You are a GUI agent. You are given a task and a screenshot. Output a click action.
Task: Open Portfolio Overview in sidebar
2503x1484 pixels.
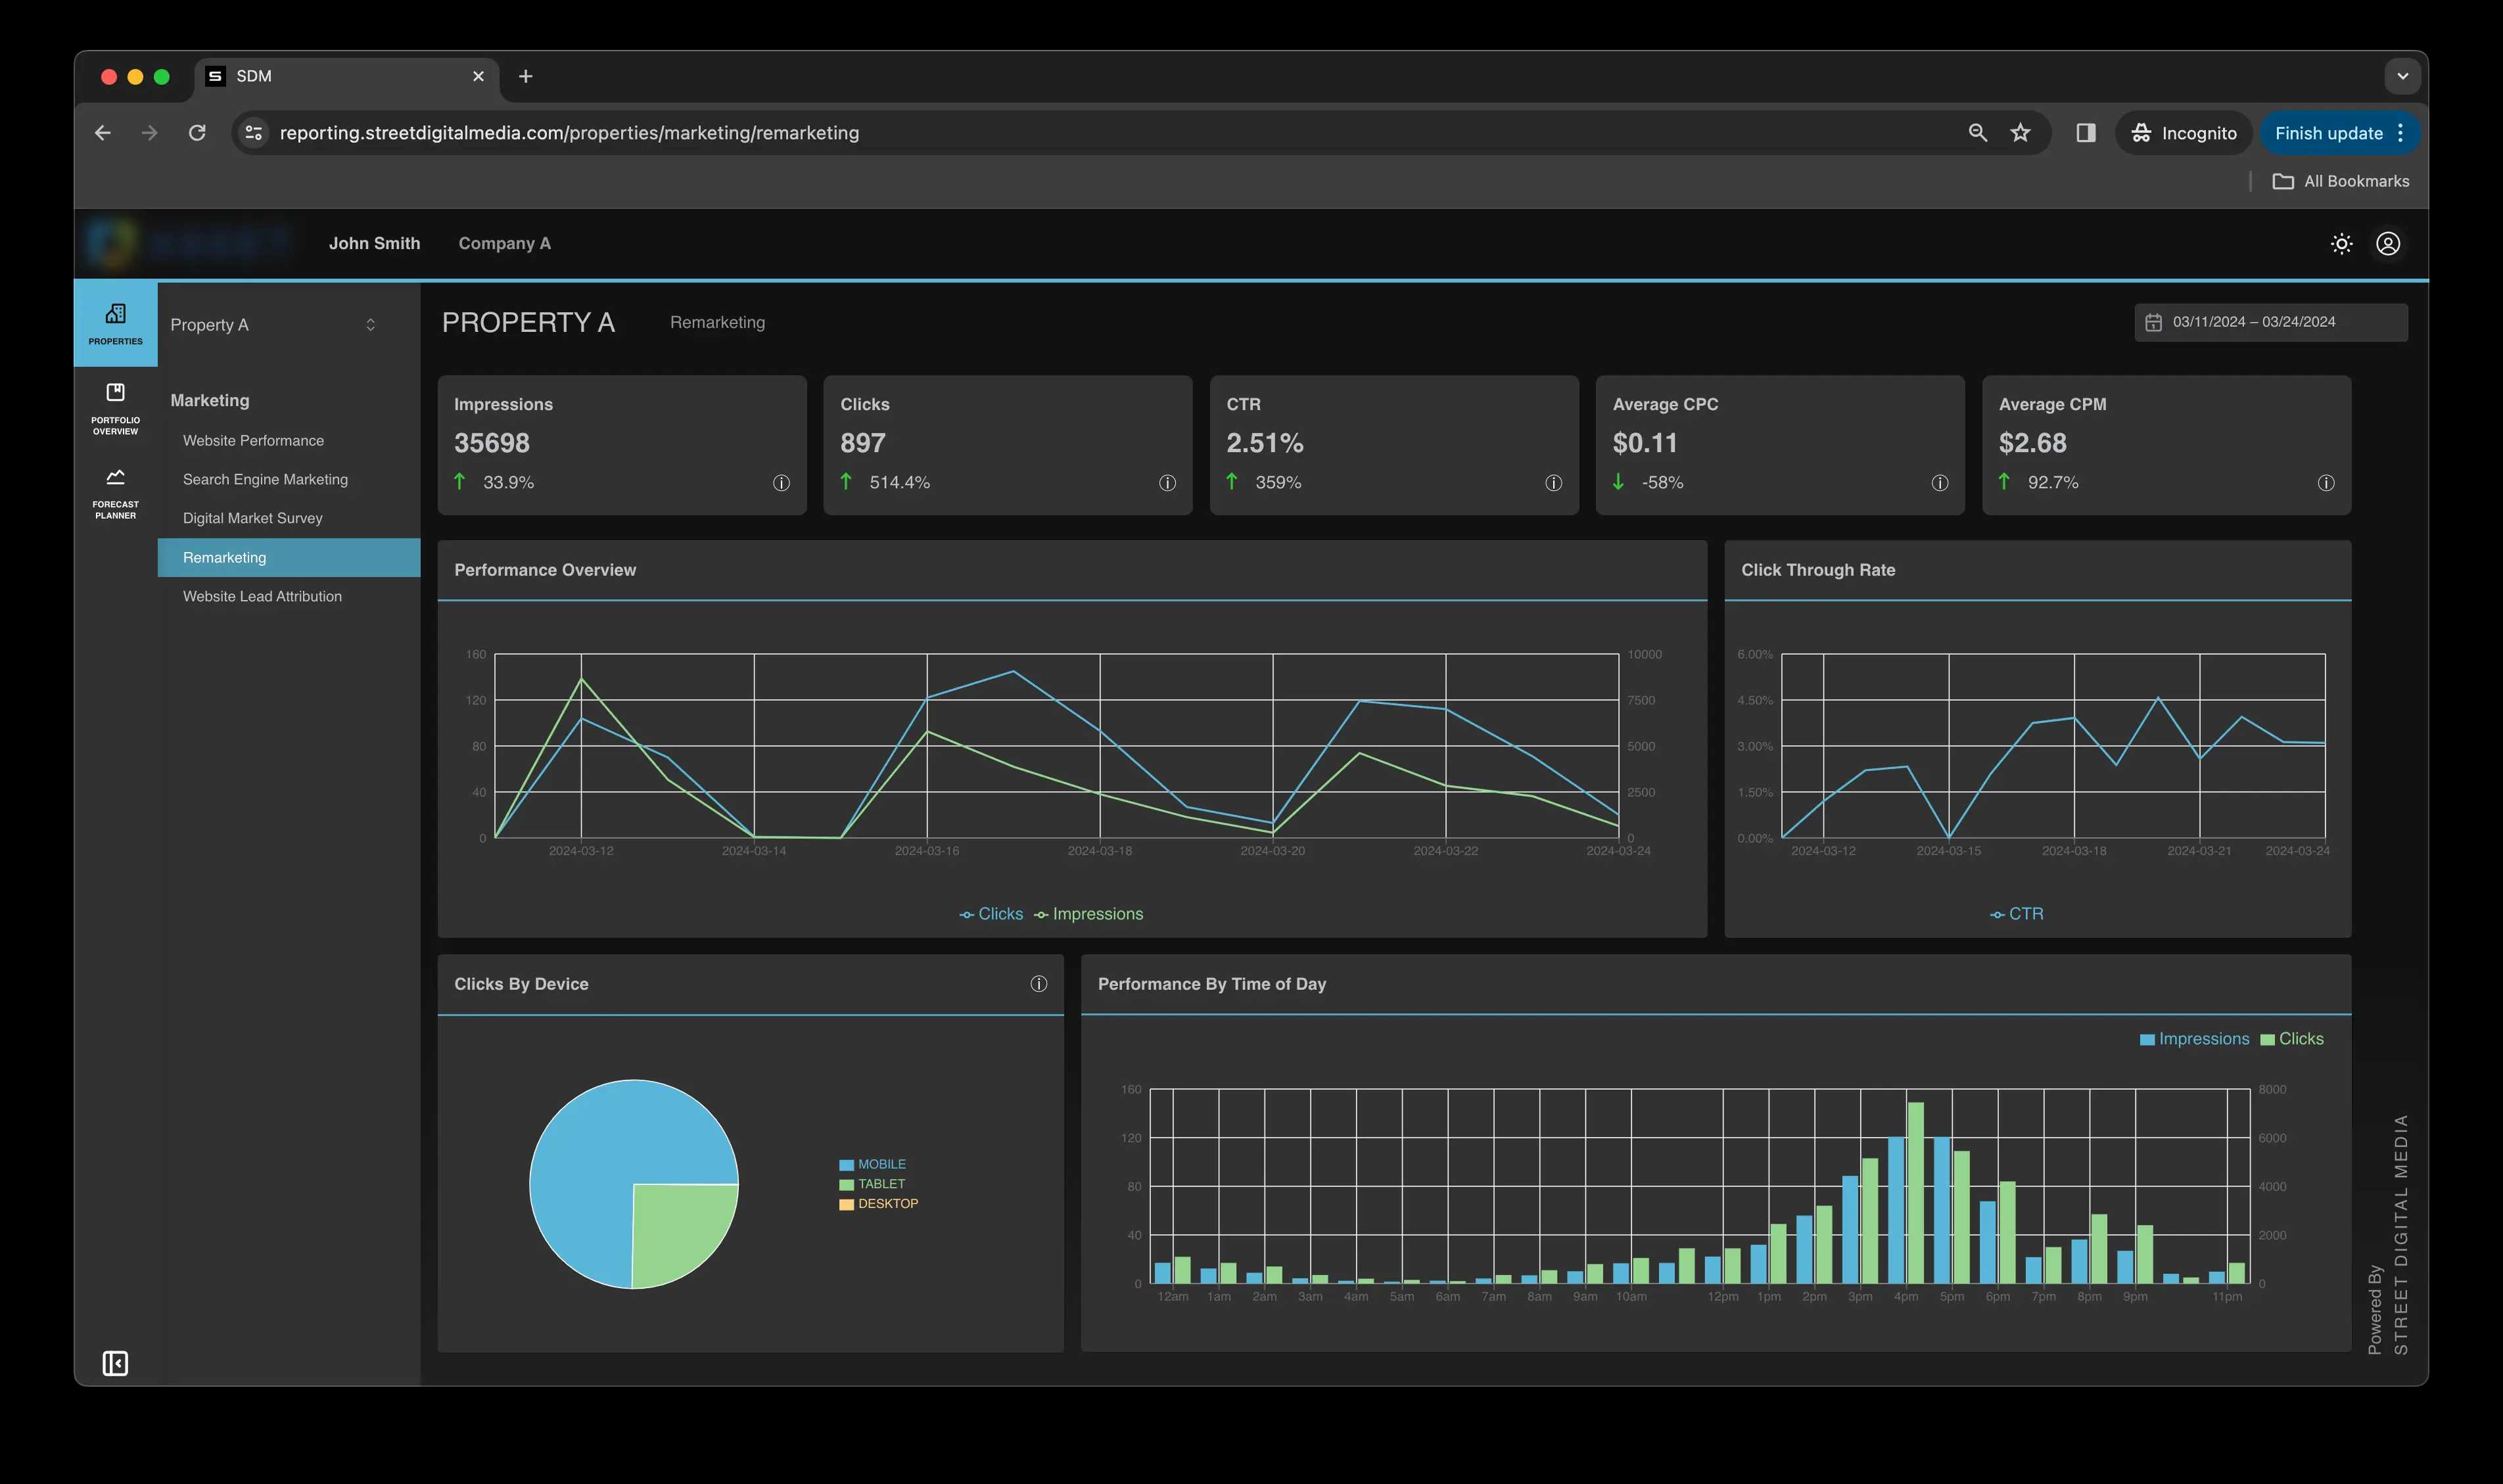pyautogui.click(x=115, y=408)
